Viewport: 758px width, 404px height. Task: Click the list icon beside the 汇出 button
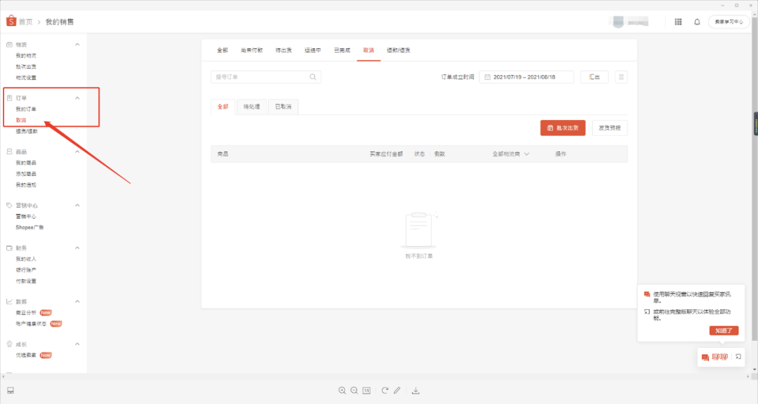point(621,76)
